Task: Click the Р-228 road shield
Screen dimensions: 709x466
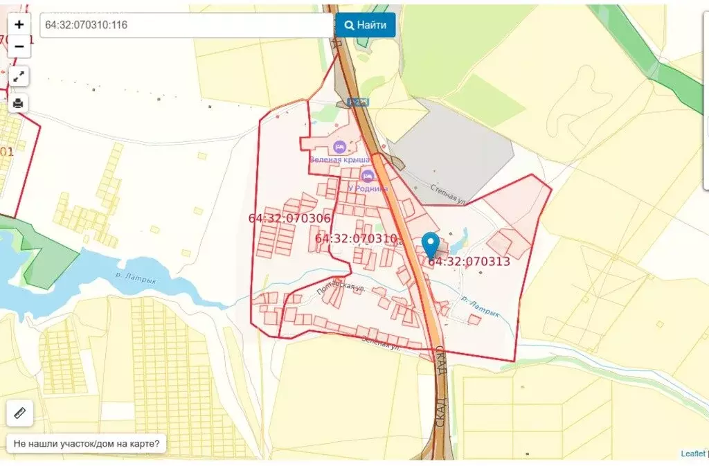Action: (x=358, y=102)
